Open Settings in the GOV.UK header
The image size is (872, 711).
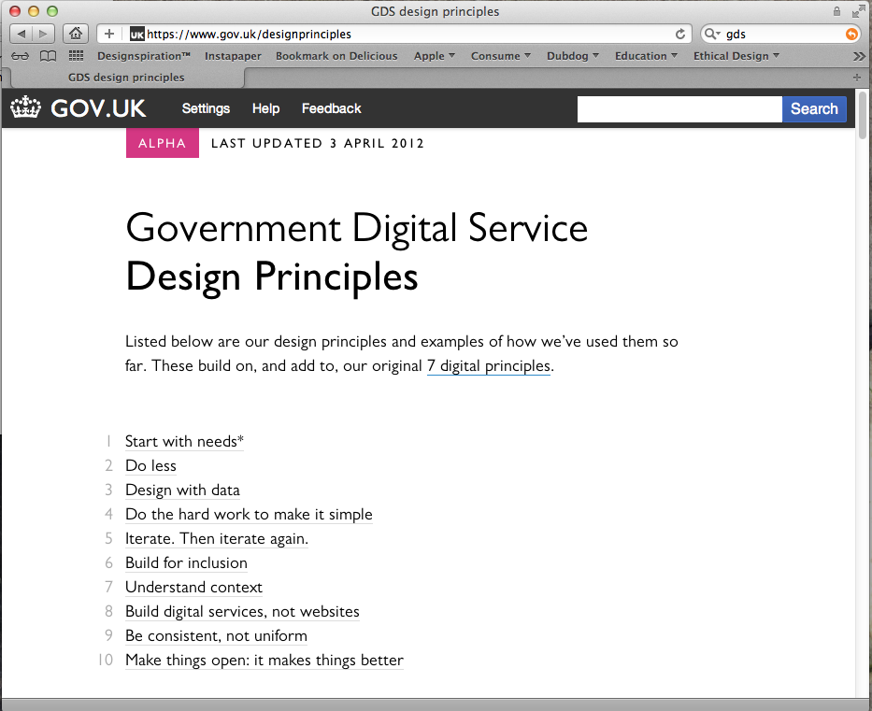click(206, 108)
